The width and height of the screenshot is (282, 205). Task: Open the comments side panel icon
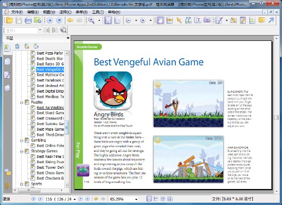tap(8, 172)
